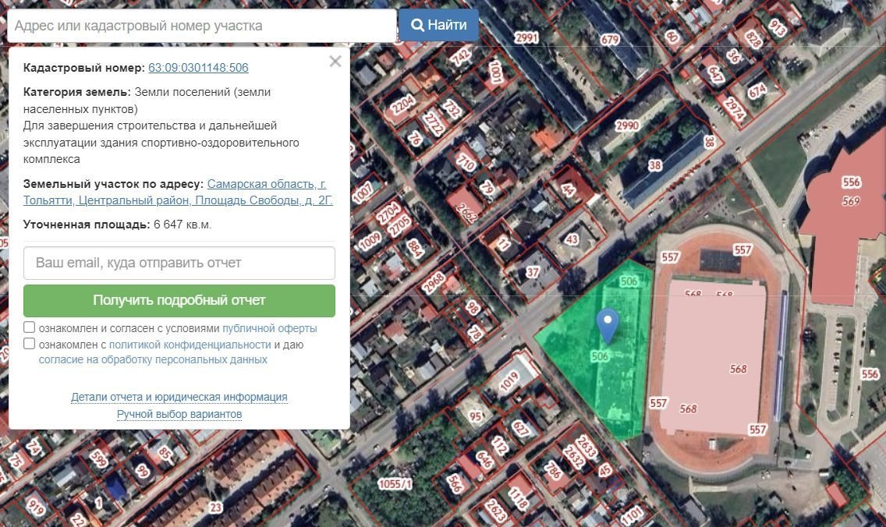The height and width of the screenshot is (527, 886).
Task: Open the публичной оферты link
Action: pos(269,328)
